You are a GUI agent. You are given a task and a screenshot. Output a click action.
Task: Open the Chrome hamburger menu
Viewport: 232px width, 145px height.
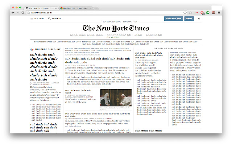(219, 13)
